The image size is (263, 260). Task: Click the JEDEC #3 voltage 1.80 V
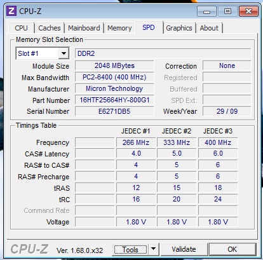pos(218,222)
